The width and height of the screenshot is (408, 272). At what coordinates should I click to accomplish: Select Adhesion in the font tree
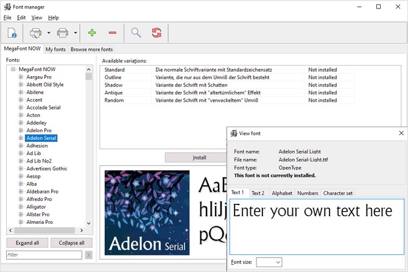tap(37, 145)
